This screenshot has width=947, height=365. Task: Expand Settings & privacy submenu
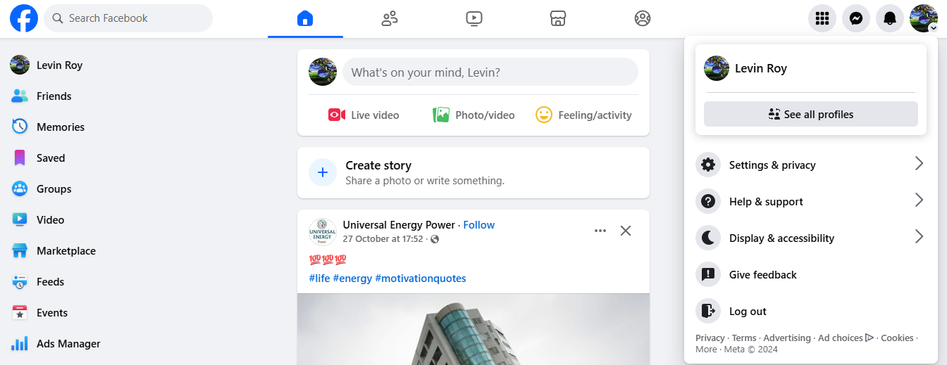[x=810, y=165]
